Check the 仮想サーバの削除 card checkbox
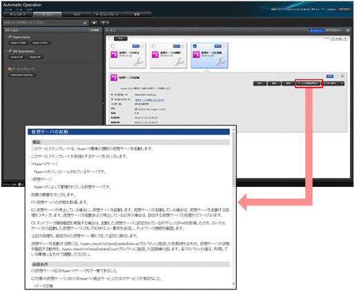This screenshot has width=355, height=291. [154, 46]
